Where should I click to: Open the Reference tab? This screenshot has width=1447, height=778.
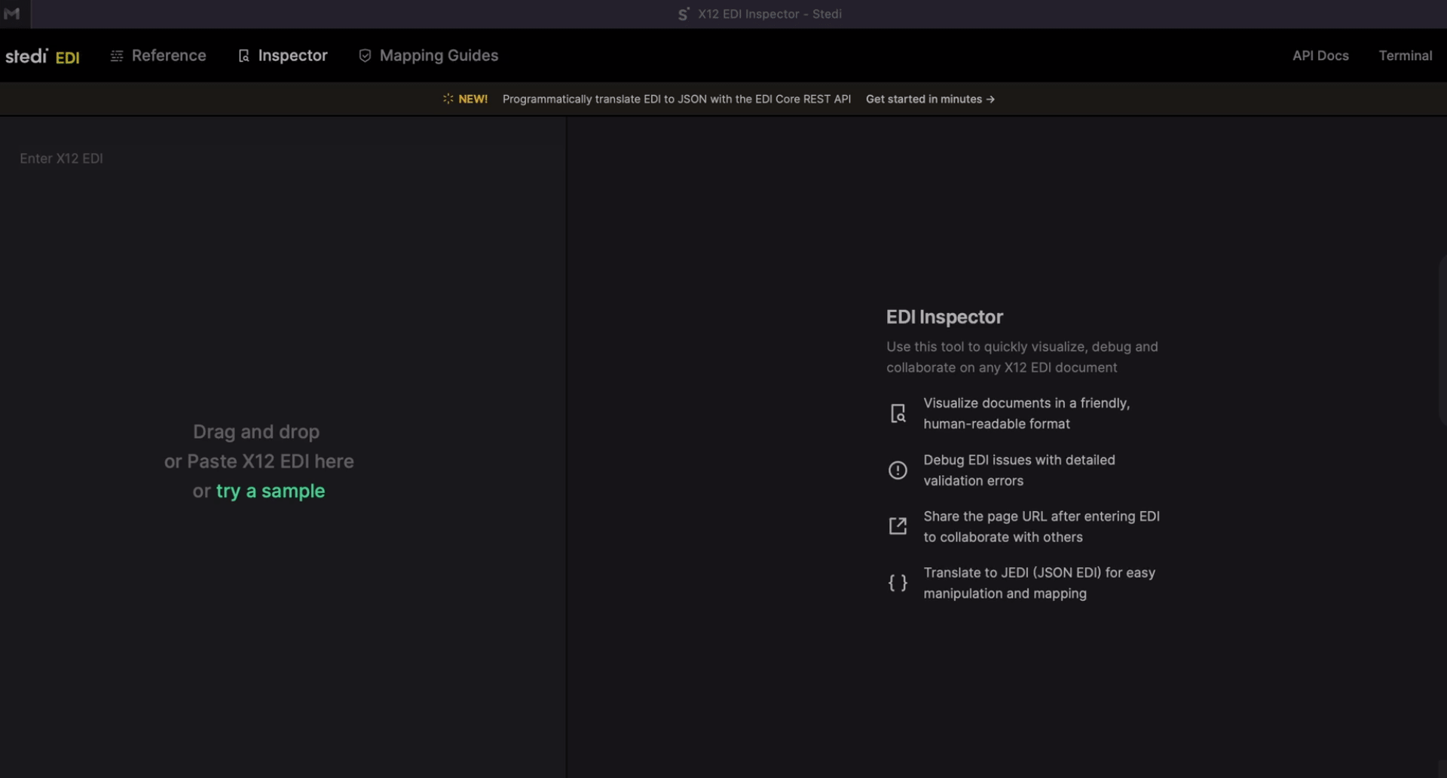[169, 56]
